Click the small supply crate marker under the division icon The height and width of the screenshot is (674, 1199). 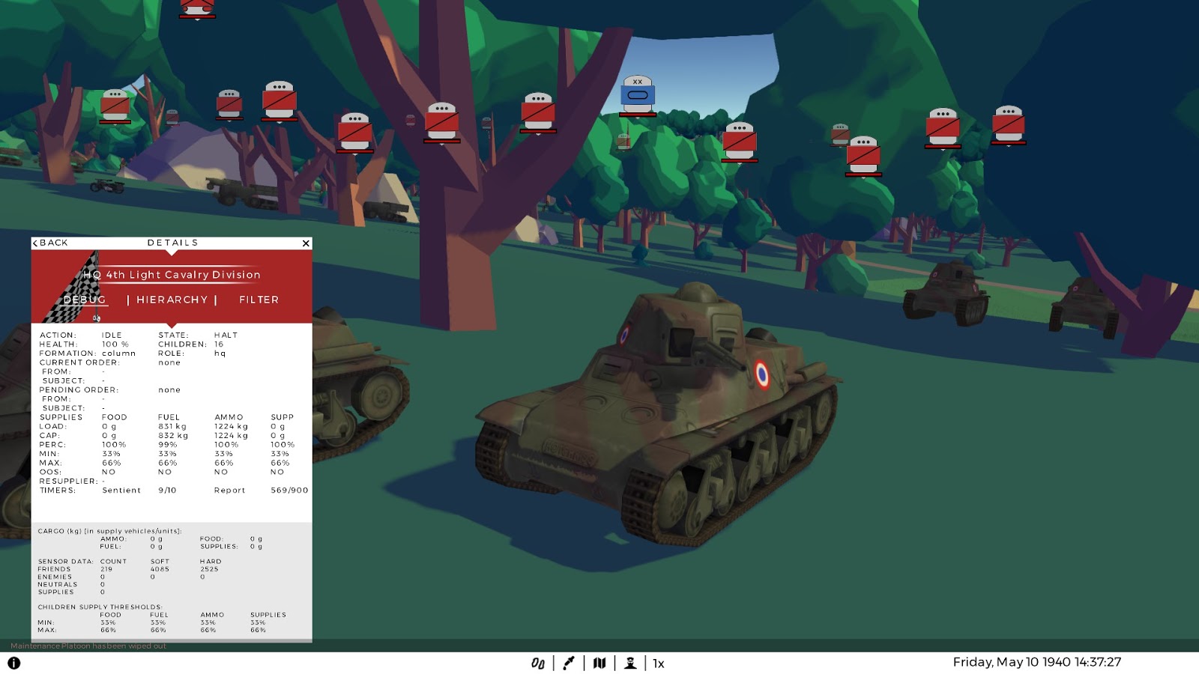pyautogui.click(x=622, y=140)
